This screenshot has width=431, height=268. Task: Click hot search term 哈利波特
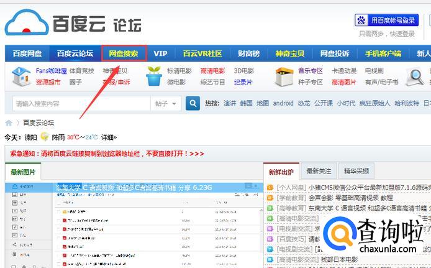point(407,103)
